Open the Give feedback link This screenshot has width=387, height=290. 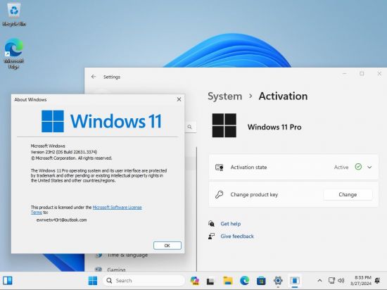(237, 237)
